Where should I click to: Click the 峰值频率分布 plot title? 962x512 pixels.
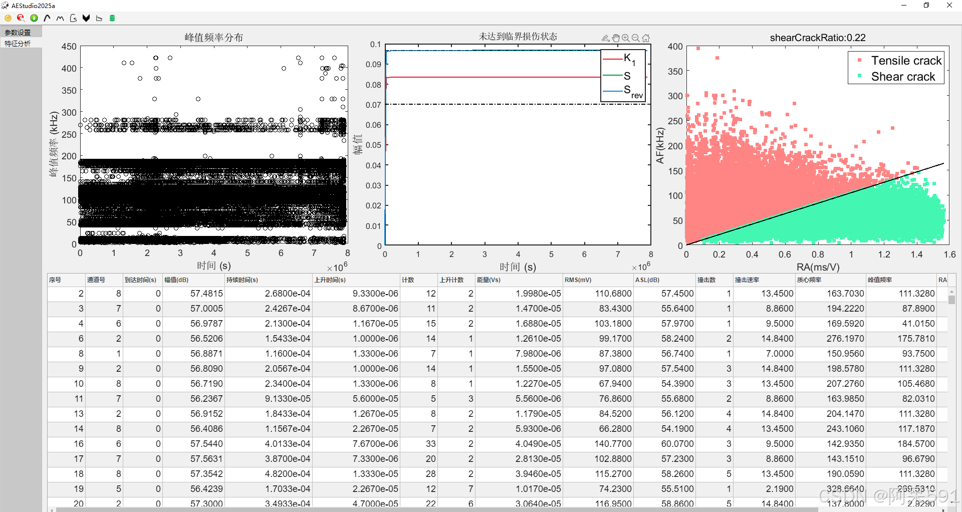coord(214,38)
